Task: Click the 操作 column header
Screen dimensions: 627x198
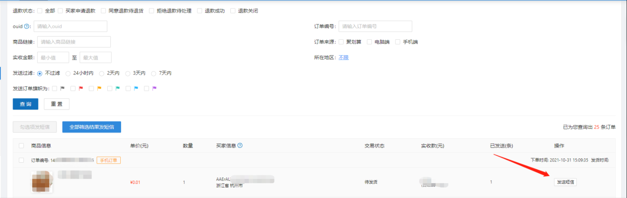Action: tap(559, 146)
